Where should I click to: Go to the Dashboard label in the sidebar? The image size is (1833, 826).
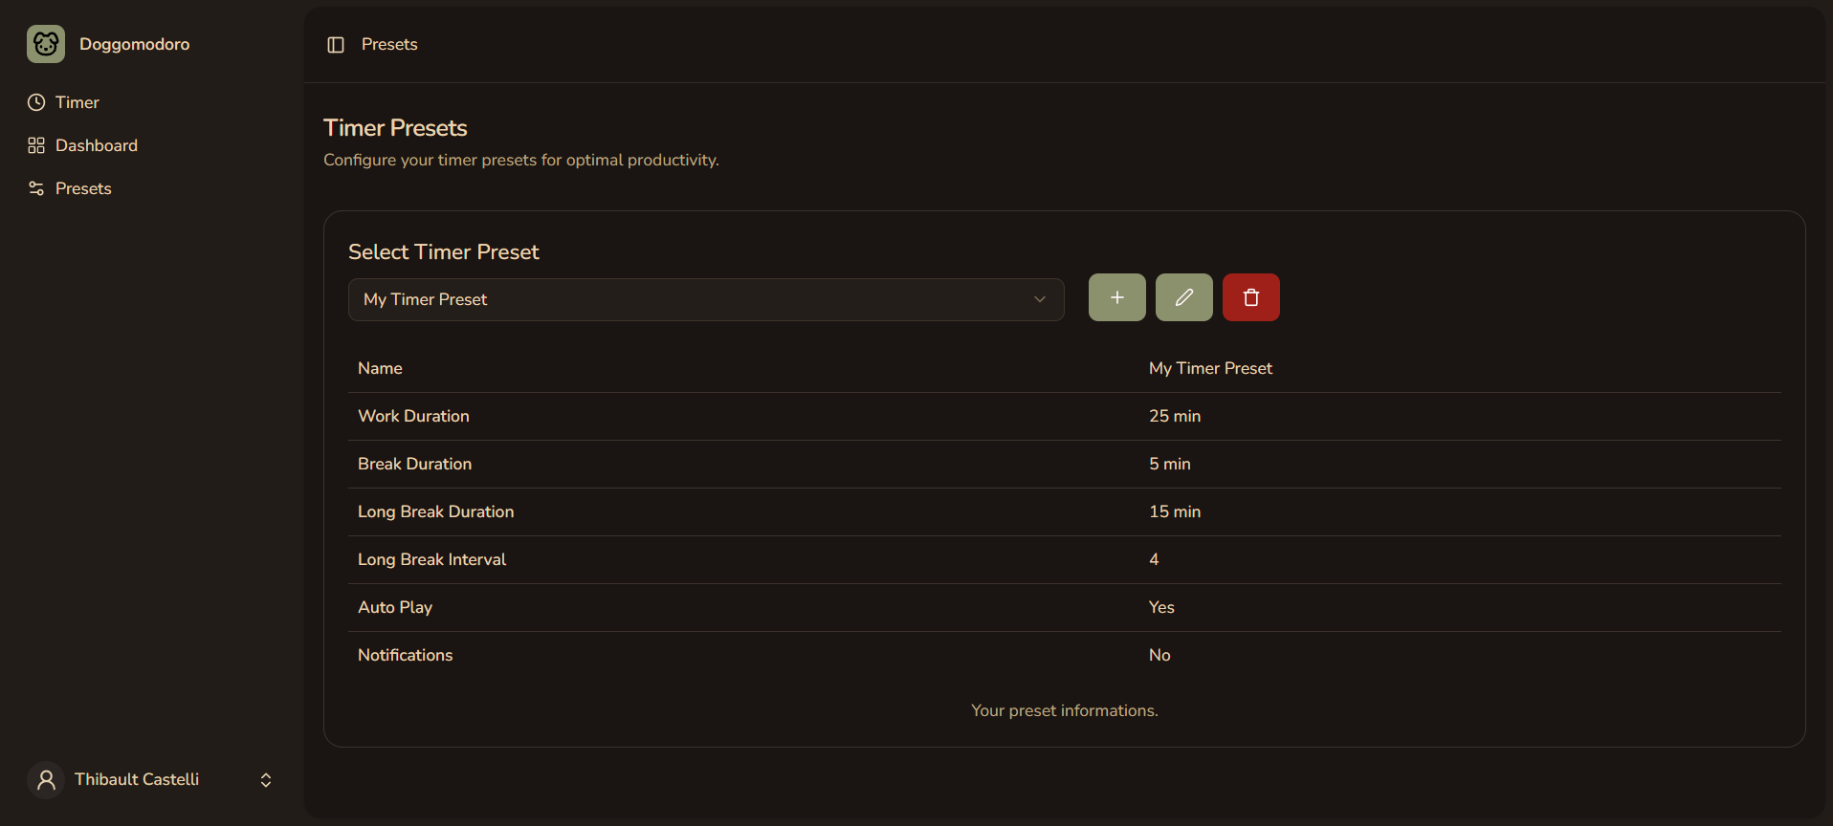click(97, 145)
